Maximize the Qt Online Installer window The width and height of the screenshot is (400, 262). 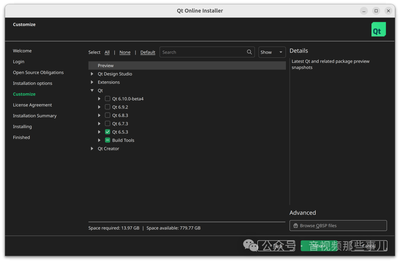376,11
